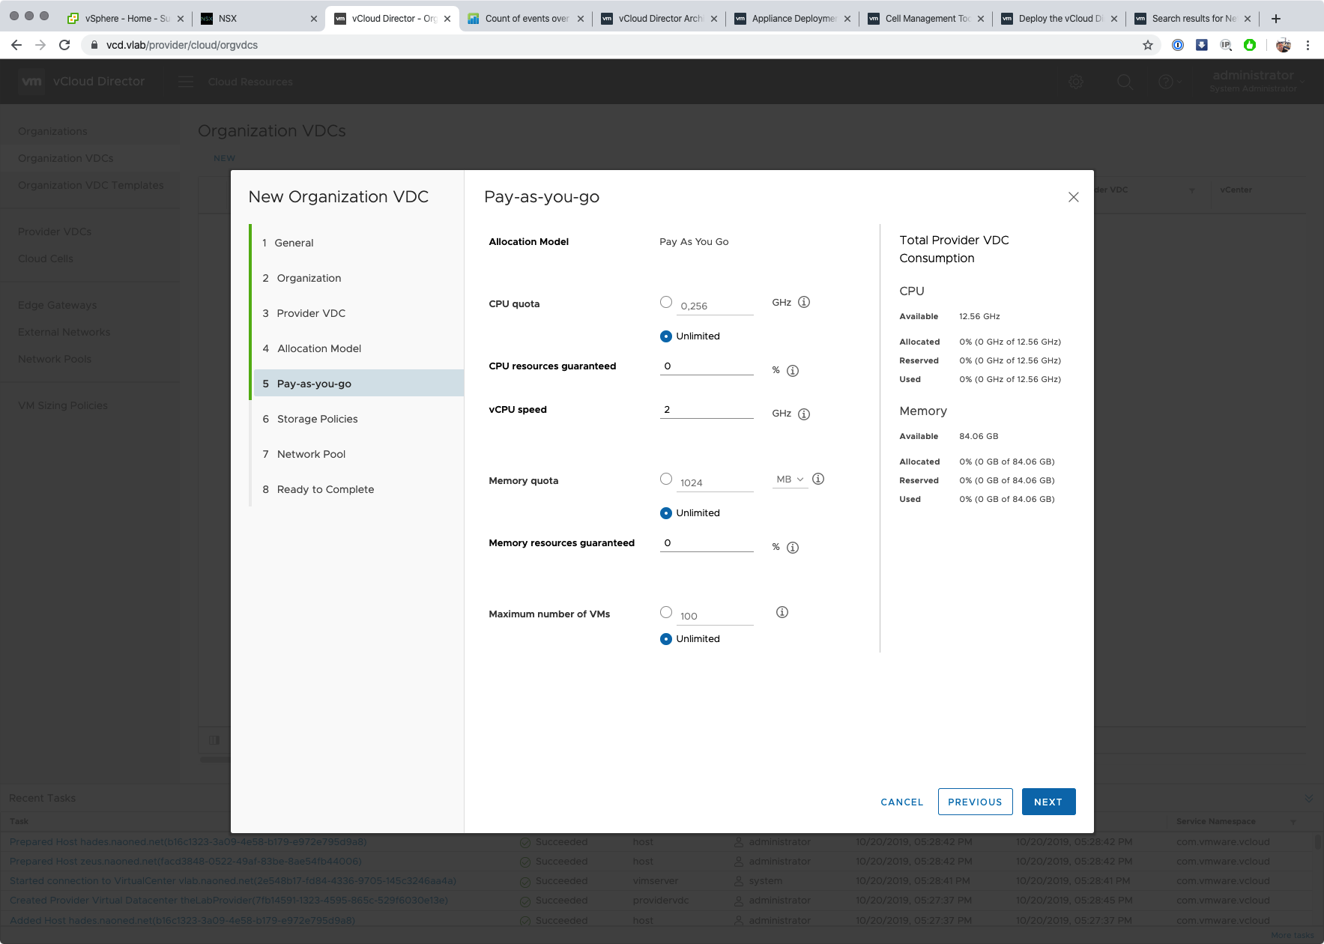Collapse the Recent Tasks panel
Screen dimensions: 1324x944
pos(1308,799)
